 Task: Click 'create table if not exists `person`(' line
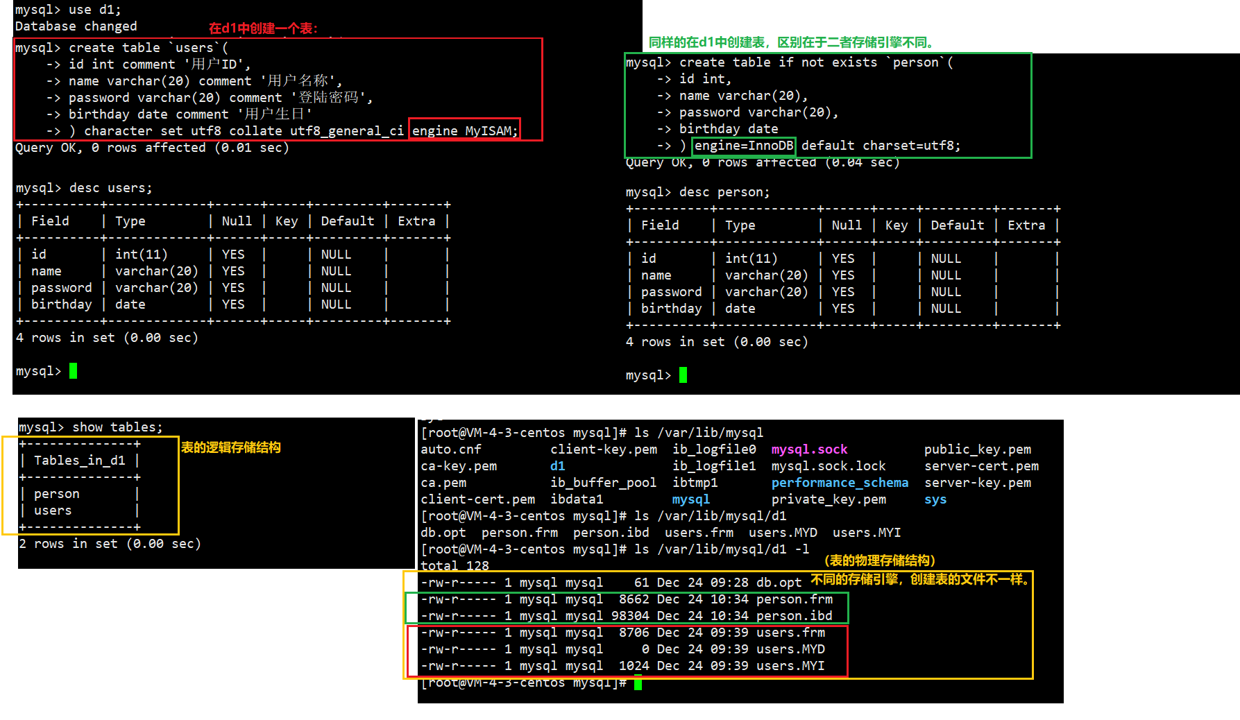789,62
